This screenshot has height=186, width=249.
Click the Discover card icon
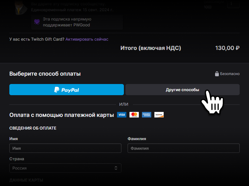coord(159,115)
